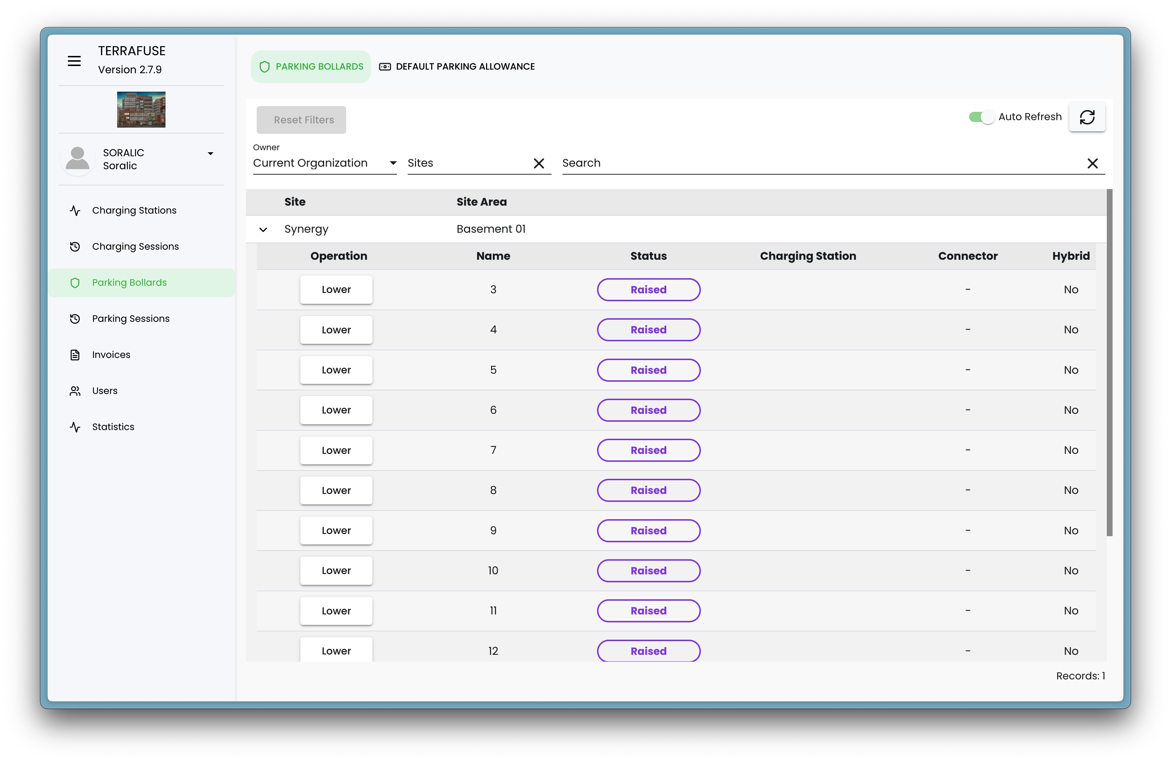This screenshot has height=762, width=1171.
Task: Open Charging Sessions from the sidebar
Action: click(135, 247)
